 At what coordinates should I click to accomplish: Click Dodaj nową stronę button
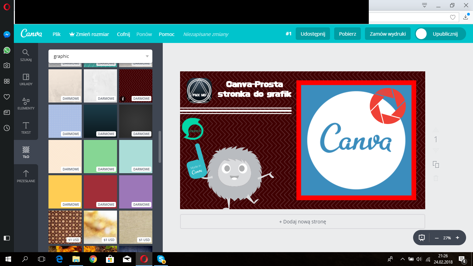click(x=303, y=222)
